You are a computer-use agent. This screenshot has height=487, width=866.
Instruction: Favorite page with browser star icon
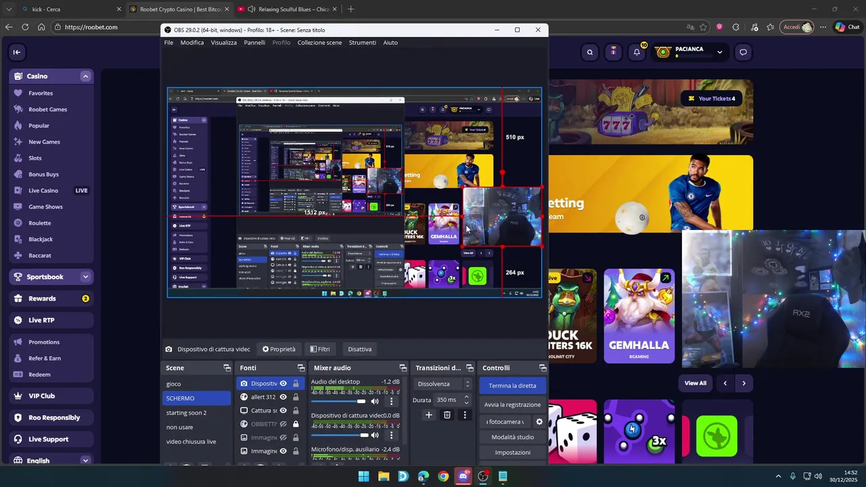[x=704, y=27]
